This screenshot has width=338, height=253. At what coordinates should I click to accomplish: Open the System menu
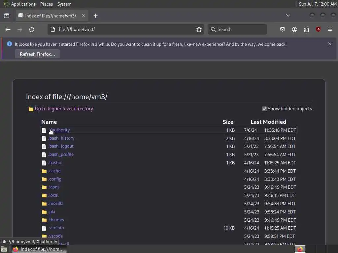pos(64,4)
